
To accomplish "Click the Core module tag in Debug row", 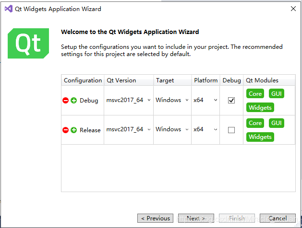I will pyautogui.click(x=255, y=93).
